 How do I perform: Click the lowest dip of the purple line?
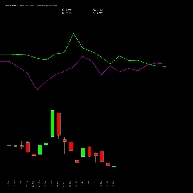coord(37,90)
